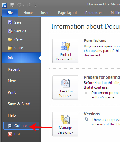The image size is (120, 142).
Task: Click the Versions heading text
Action: coord(92,114)
